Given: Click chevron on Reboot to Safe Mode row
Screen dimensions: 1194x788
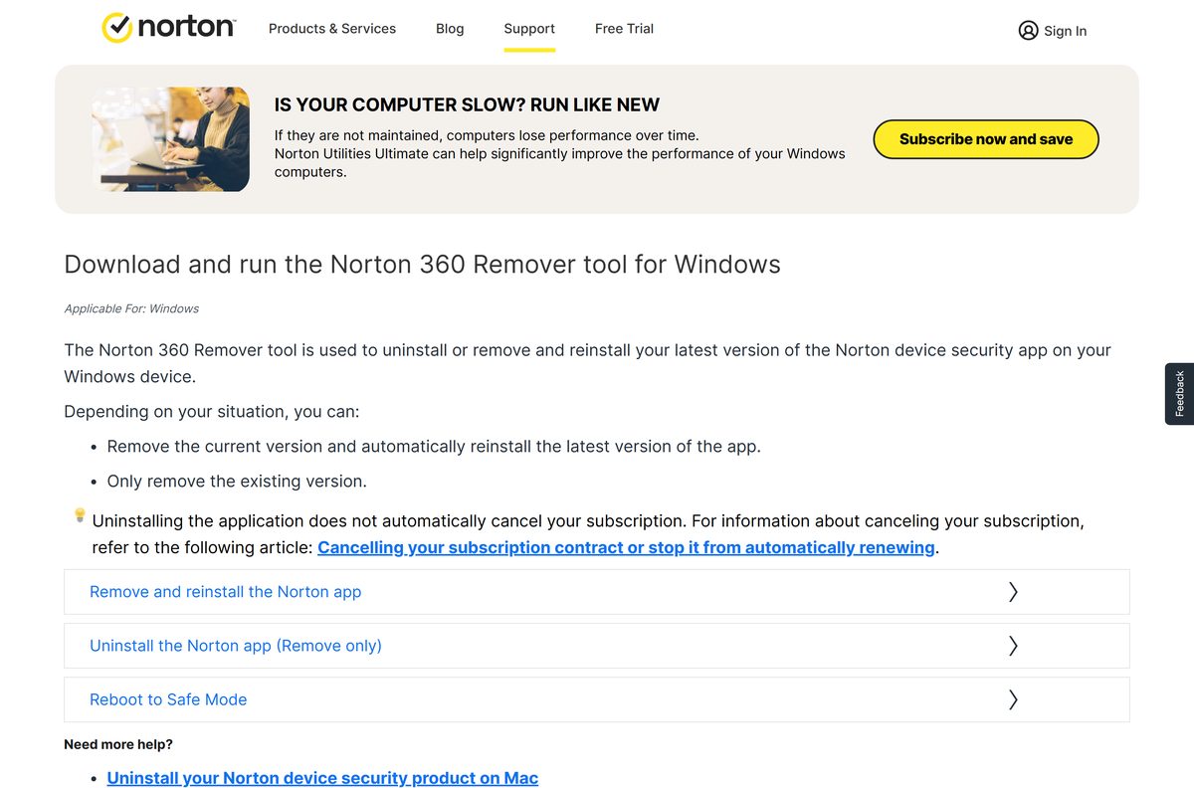Looking at the screenshot, I should (x=1013, y=699).
